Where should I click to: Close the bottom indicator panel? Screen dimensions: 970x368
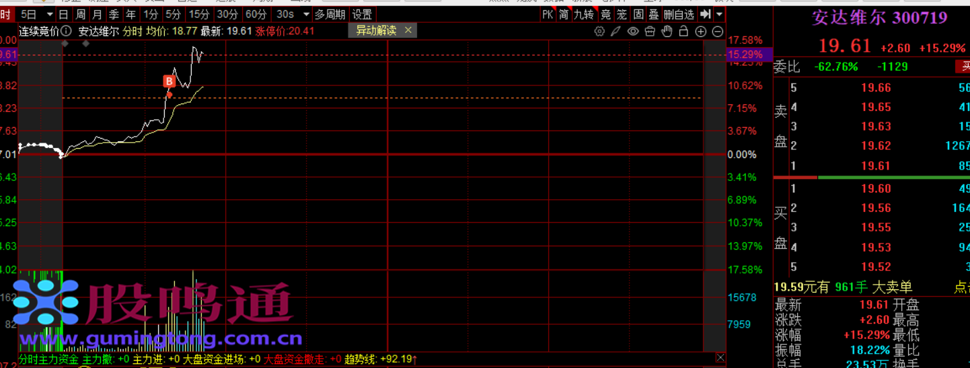720,358
